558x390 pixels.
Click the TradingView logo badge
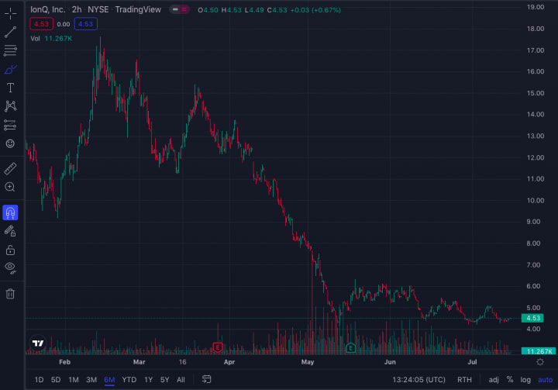click(x=38, y=343)
